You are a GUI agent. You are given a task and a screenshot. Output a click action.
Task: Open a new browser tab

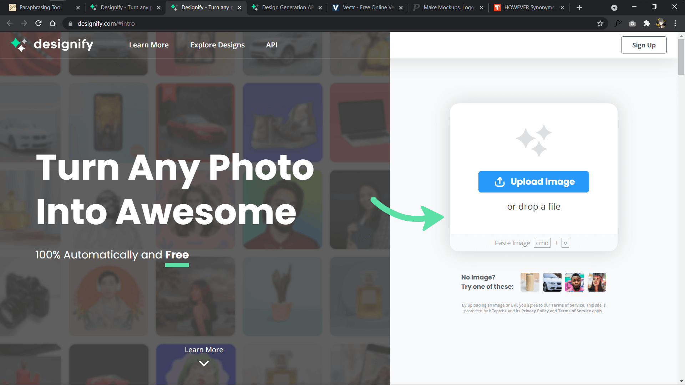(x=579, y=7)
